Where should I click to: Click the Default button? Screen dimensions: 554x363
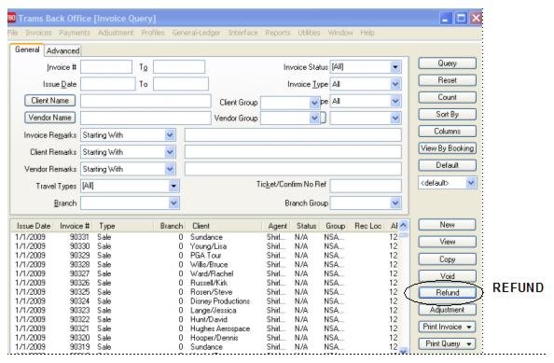click(x=447, y=165)
